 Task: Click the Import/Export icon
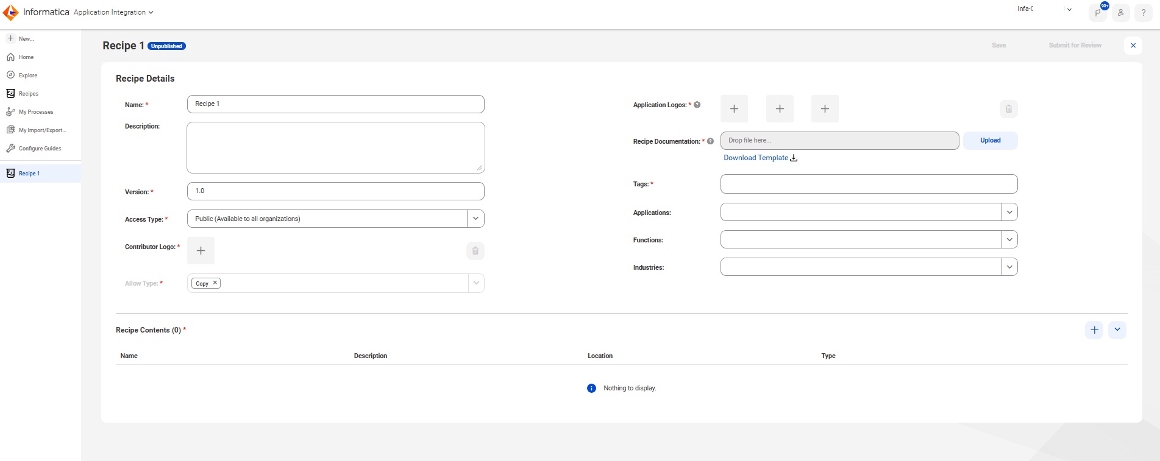point(10,130)
